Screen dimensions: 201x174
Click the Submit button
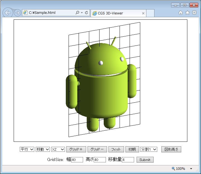145,160
